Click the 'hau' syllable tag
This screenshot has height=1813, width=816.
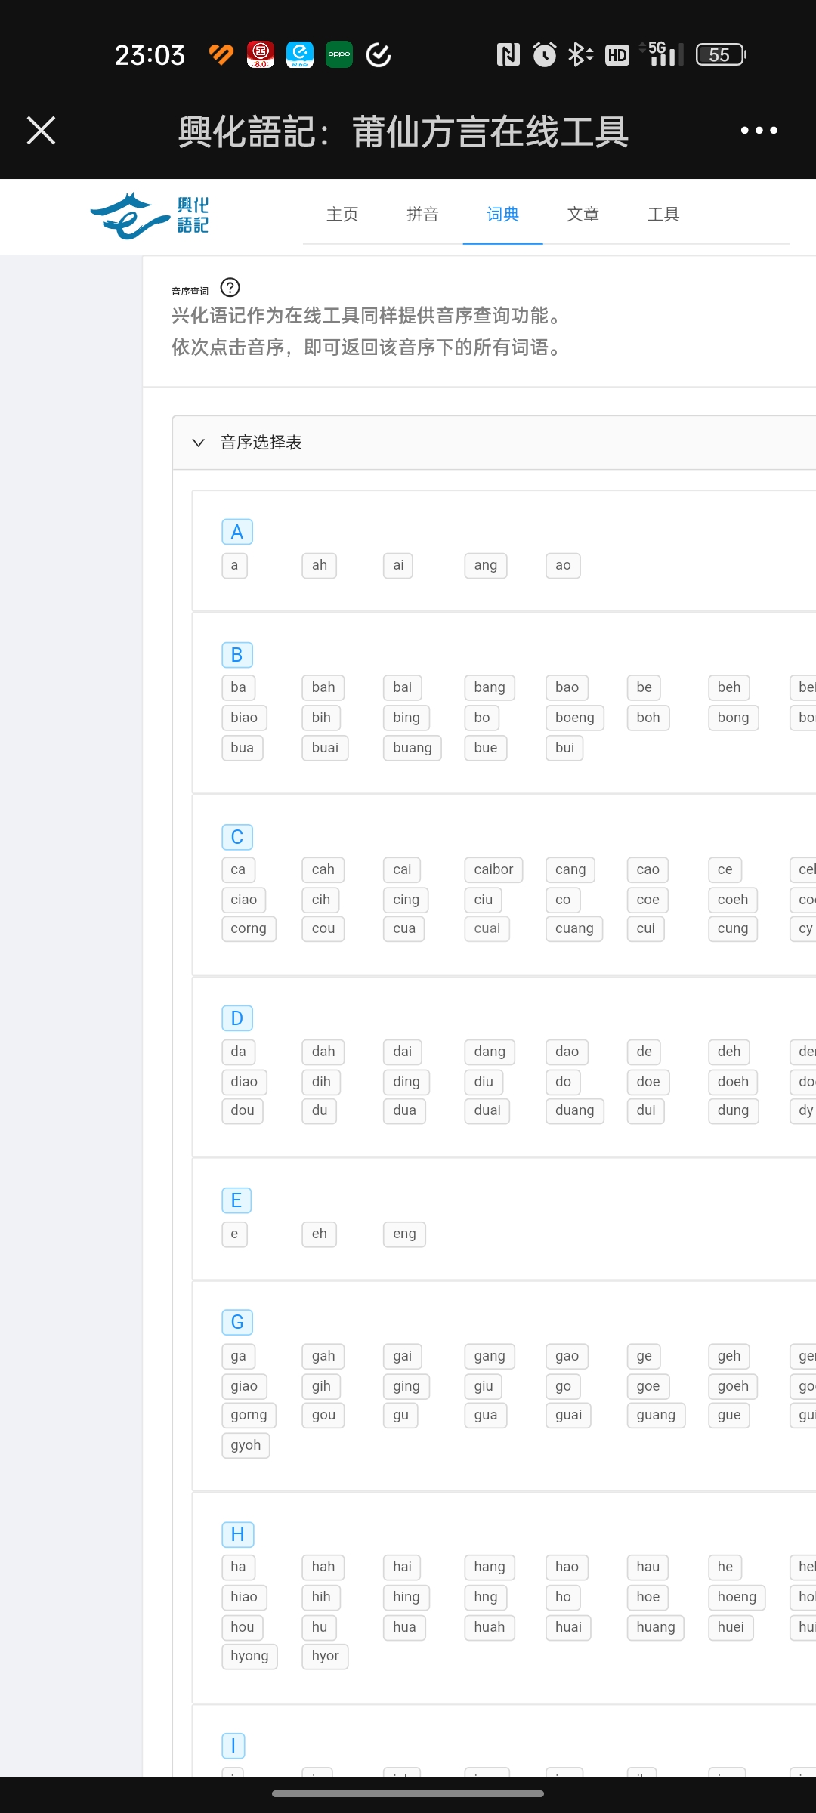(648, 1567)
